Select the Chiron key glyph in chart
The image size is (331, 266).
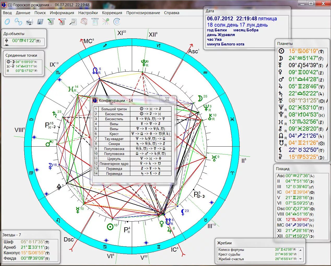210,117
